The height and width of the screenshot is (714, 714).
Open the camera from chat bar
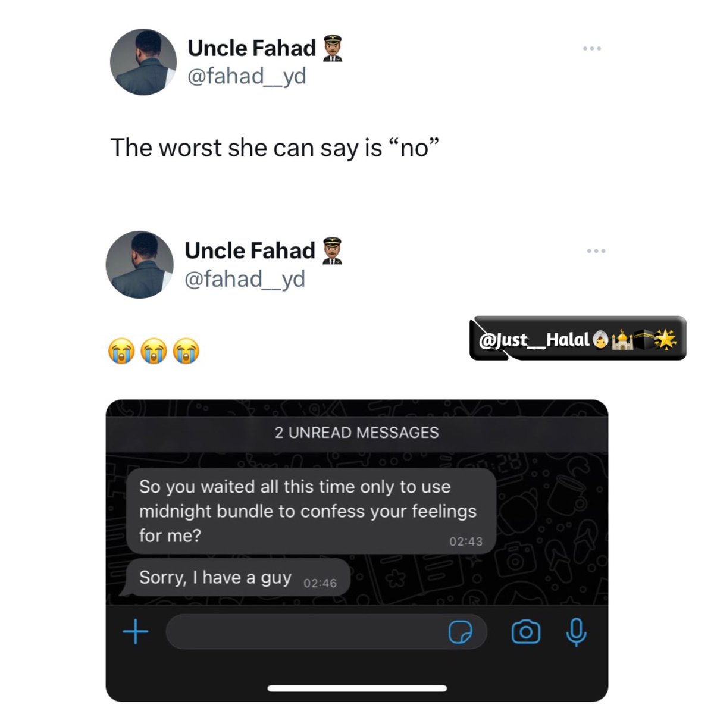coord(526,632)
